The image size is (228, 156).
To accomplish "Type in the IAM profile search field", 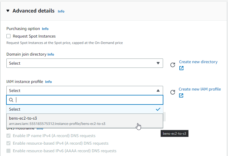I will click(87, 100).
